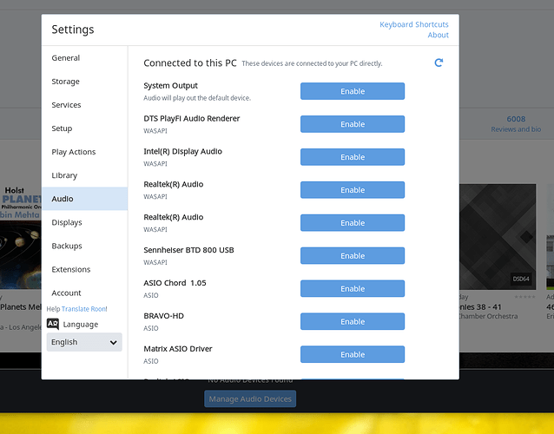The width and height of the screenshot is (554, 434).
Task: Click the Connected to this PC heading
Action: pos(190,62)
